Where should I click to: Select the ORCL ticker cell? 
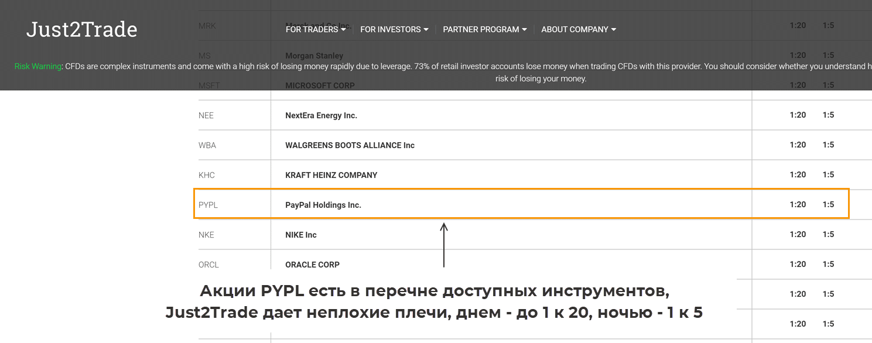208,265
